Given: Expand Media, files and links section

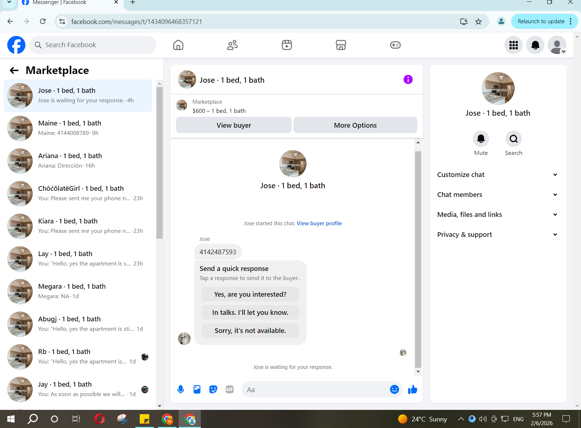Looking at the screenshot, I should pyautogui.click(x=497, y=215).
